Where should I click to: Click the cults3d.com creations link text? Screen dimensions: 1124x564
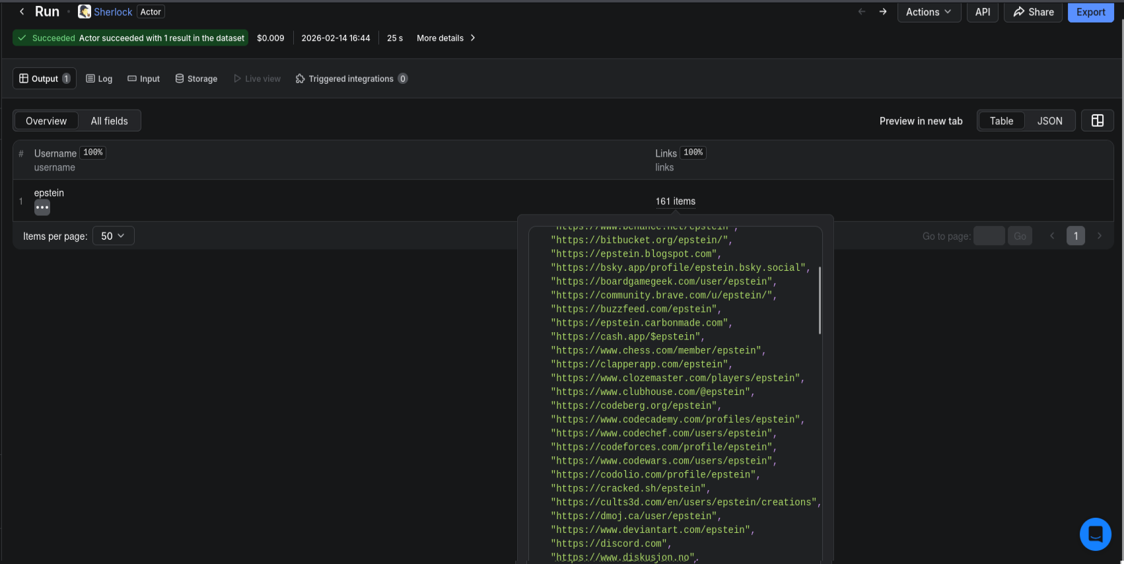tap(684, 504)
